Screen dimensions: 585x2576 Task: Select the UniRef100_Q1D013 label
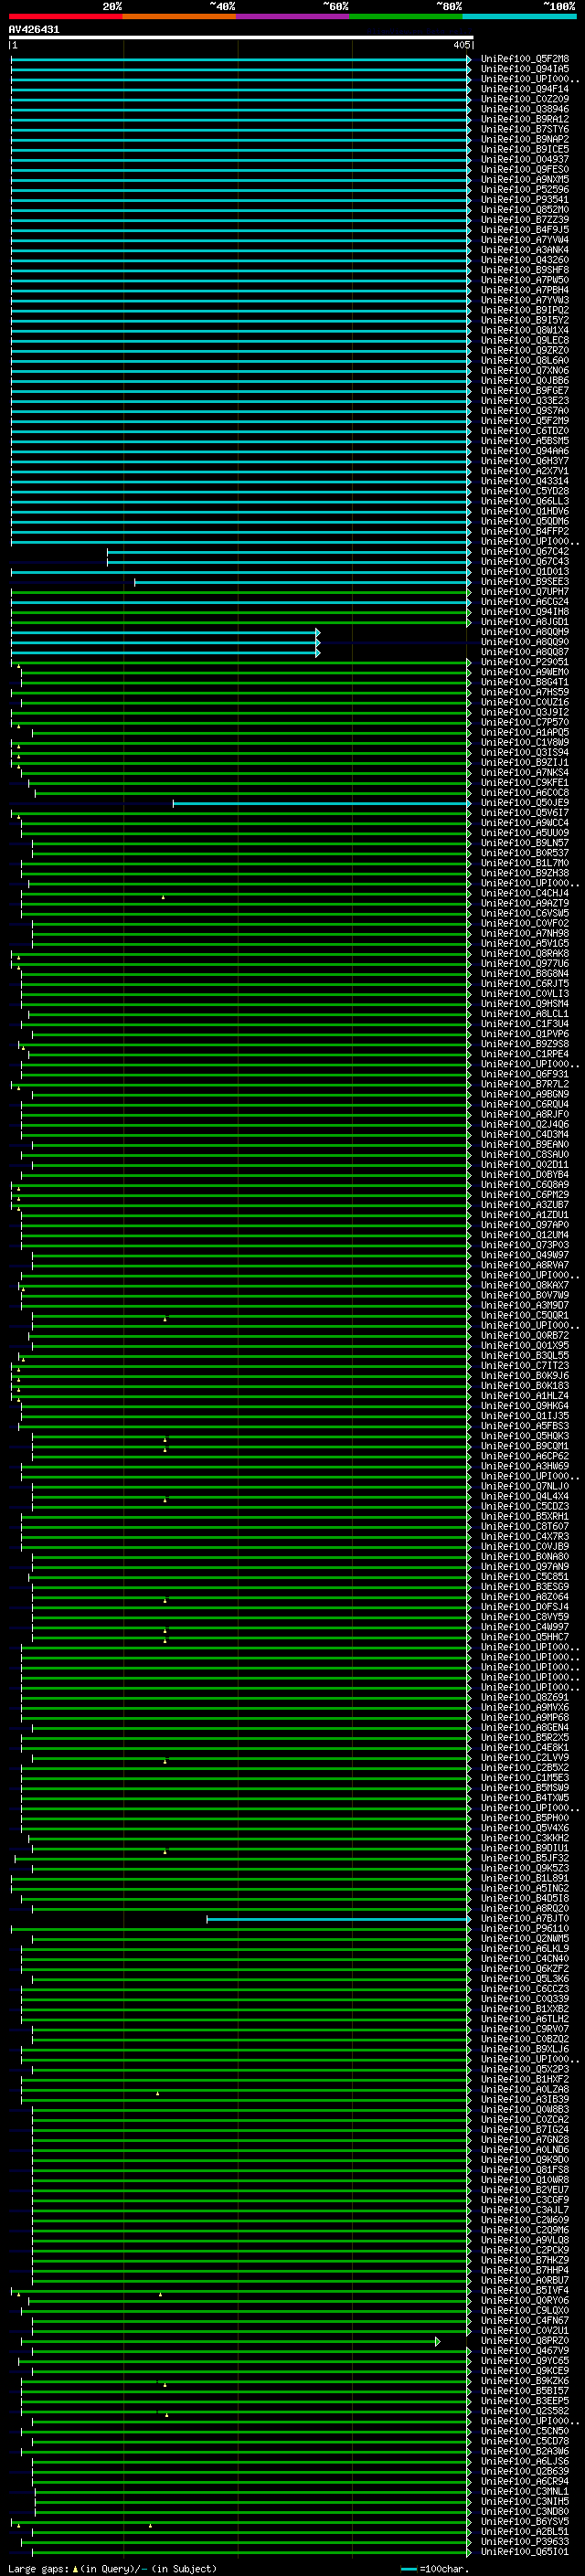[x=525, y=572]
